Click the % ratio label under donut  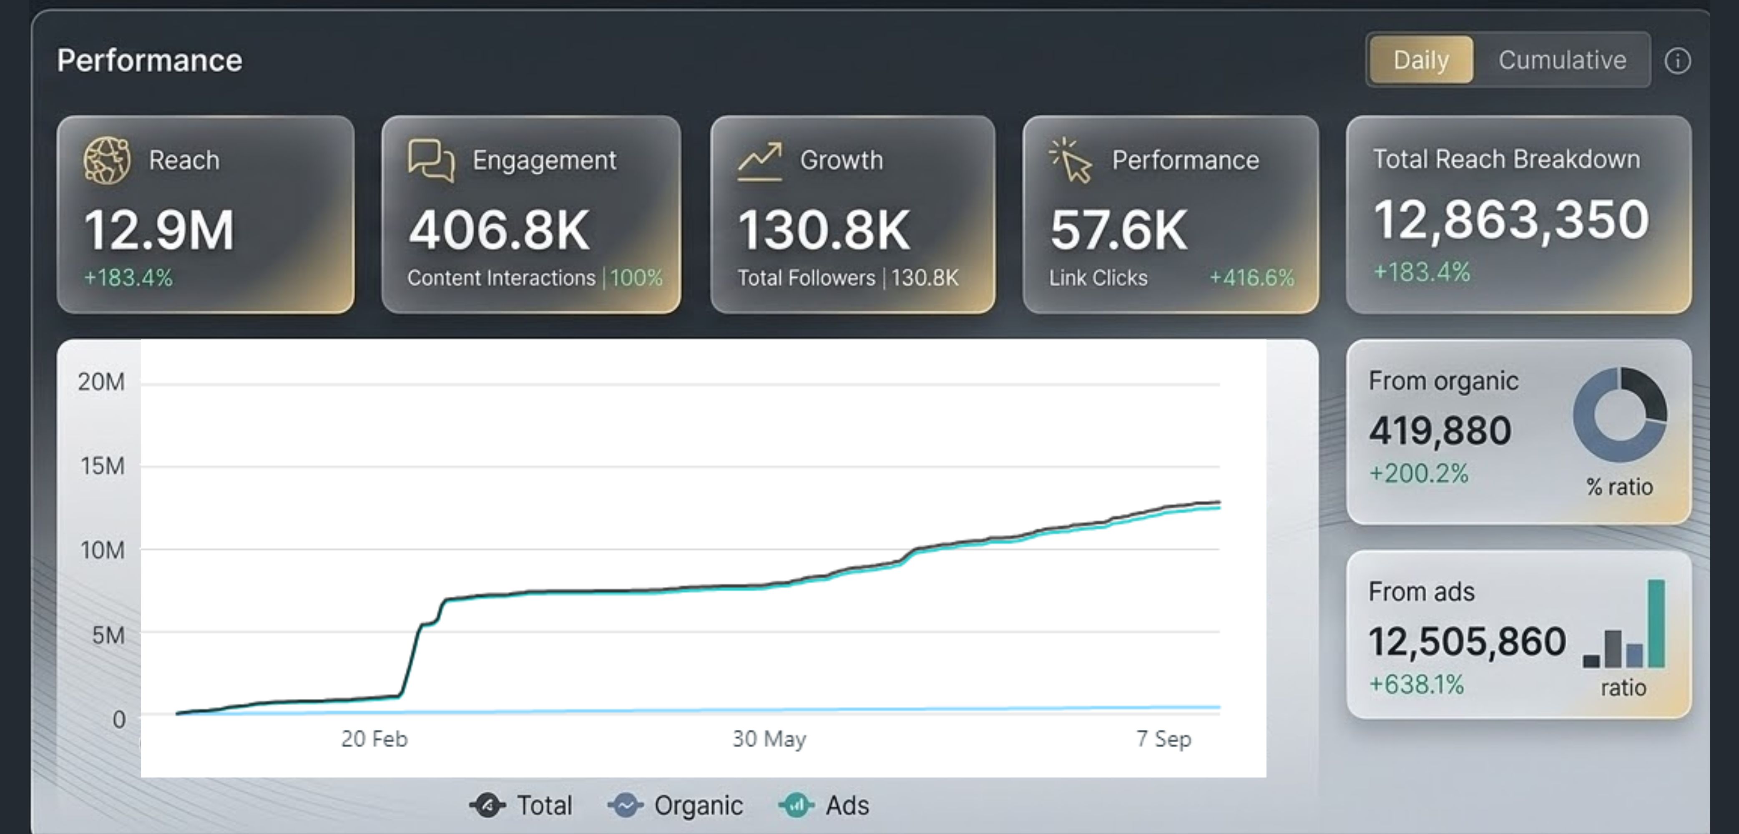point(1619,486)
